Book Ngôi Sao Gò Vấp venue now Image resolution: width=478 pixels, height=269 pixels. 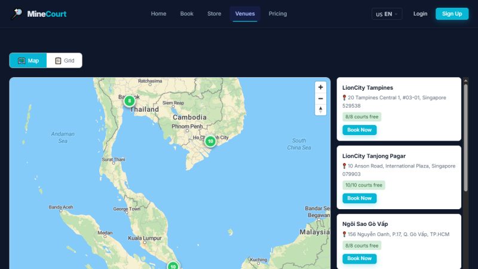(x=360, y=259)
